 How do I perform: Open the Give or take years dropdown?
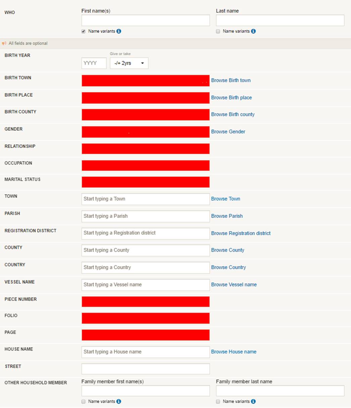129,63
